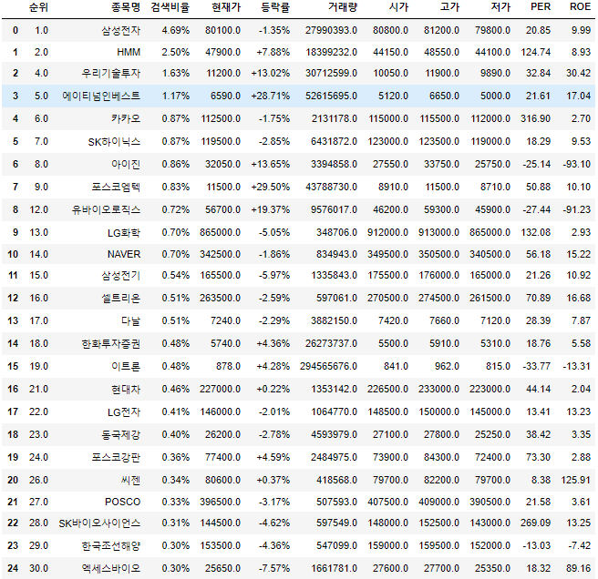Click the 거래량 column header
598x579 pixels.
[343, 7]
